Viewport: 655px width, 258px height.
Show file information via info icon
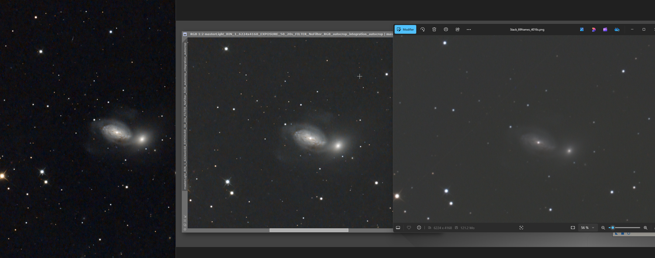(419, 228)
